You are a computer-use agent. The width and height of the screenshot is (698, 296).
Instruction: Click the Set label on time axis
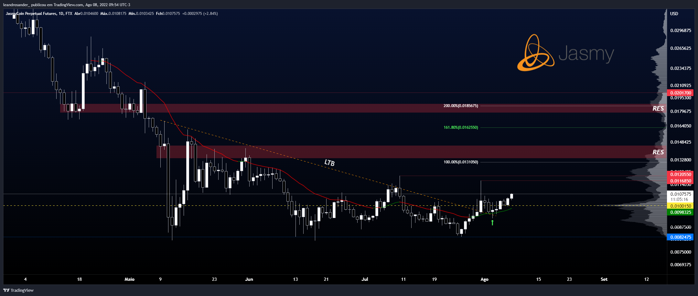click(604, 279)
